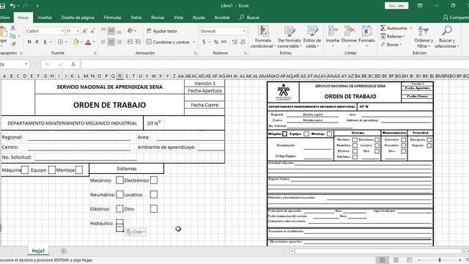
Task: Open Estilos de celda
Action: point(312,37)
